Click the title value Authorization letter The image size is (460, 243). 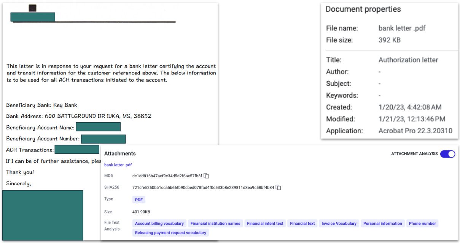tap(408, 60)
